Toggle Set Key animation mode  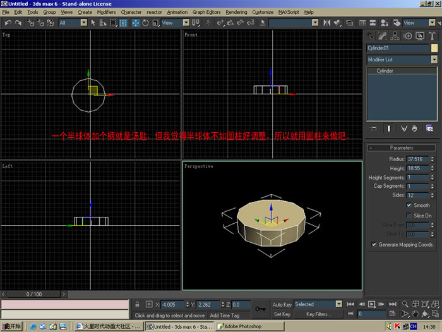(282, 314)
